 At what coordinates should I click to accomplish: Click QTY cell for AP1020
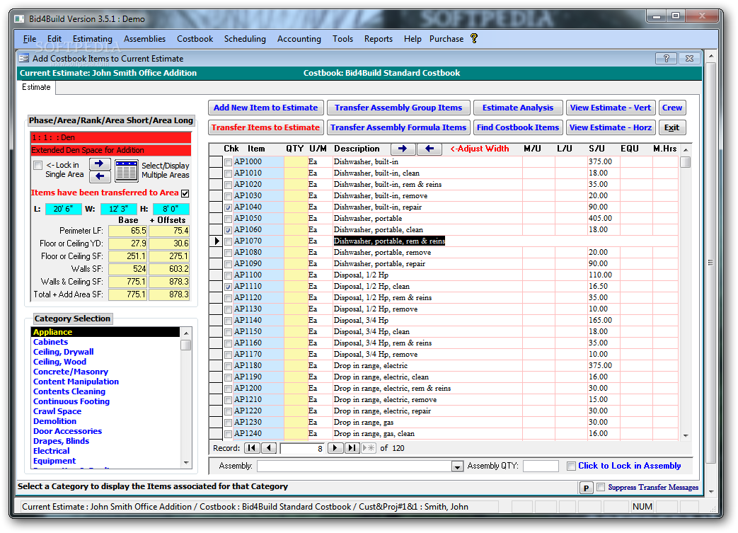296,185
